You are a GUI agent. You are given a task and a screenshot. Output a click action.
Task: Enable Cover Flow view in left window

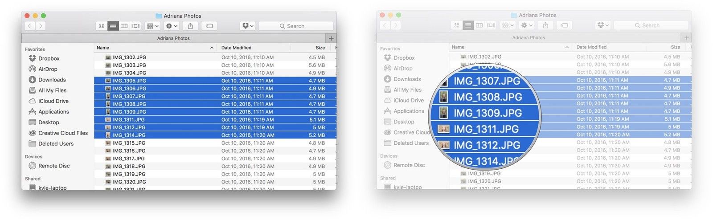click(x=136, y=26)
